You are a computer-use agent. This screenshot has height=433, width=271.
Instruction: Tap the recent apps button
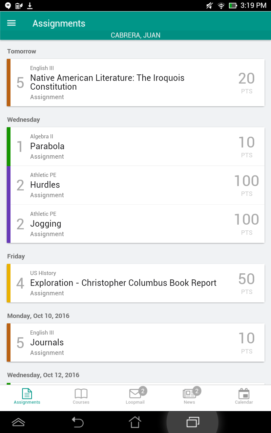point(193,422)
